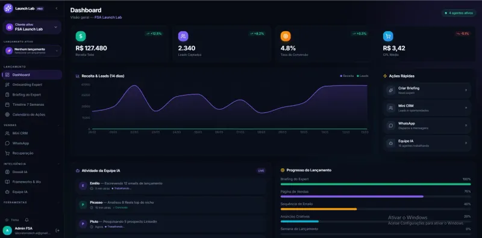Click the Atividade da Equipe IA header icon
Image resolution: width=482 pixels, height=238 pixels.
(x=78, y=171)
